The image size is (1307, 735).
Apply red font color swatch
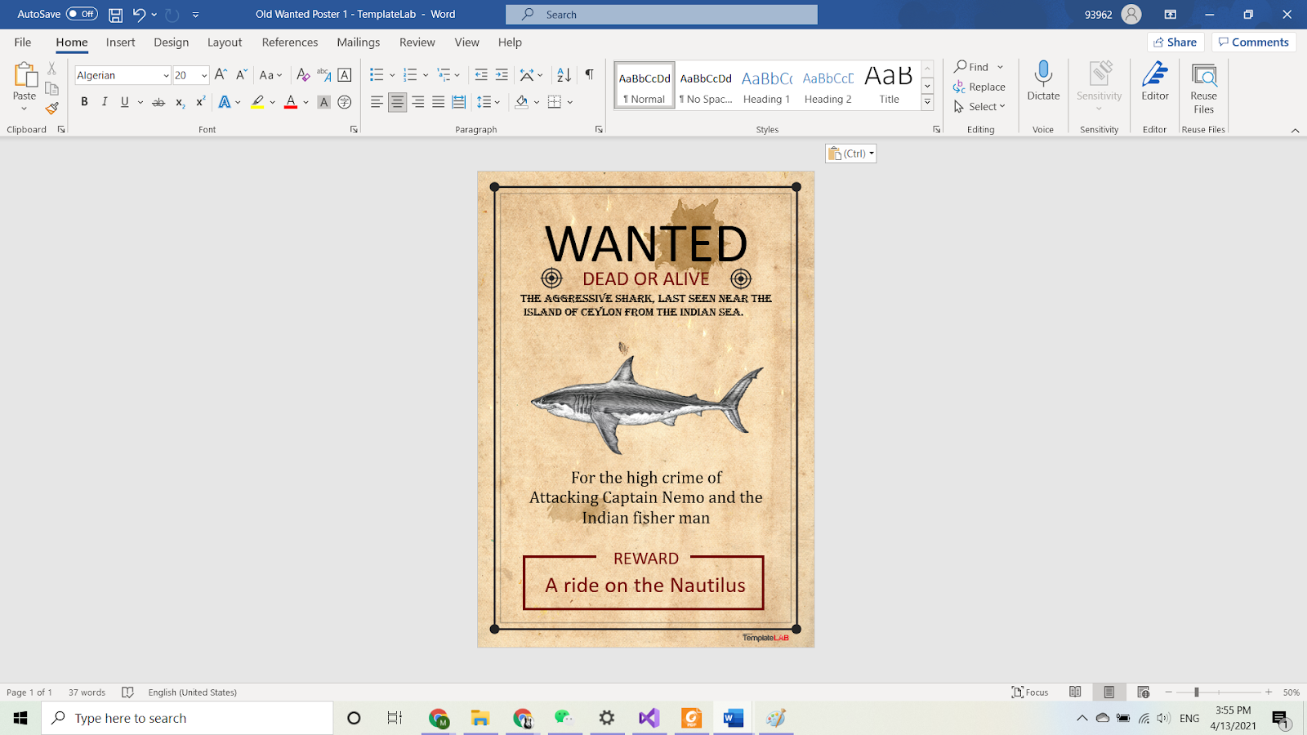(291, 102)
